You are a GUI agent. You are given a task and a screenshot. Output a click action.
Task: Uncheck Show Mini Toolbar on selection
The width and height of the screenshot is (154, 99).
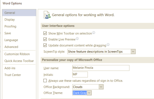tap(45, 33)
